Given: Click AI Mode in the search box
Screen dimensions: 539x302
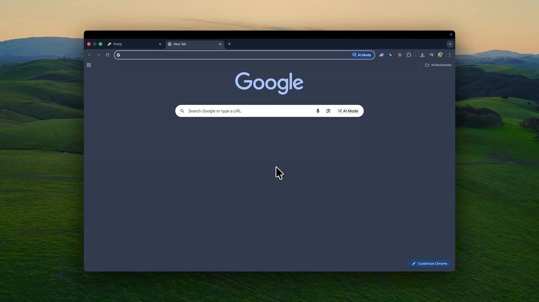Looking at the screenshot, I should 348,111.
